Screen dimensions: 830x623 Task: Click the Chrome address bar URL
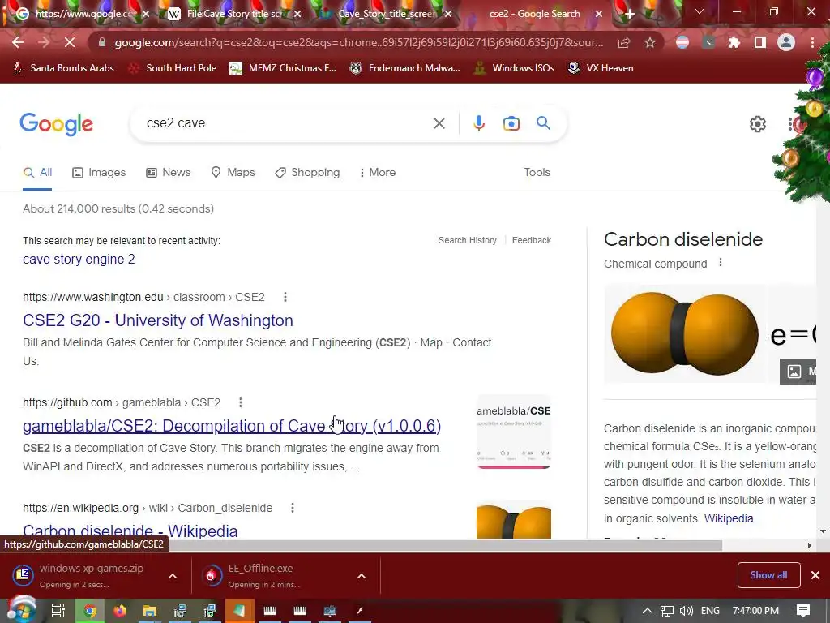click(359, 42)
